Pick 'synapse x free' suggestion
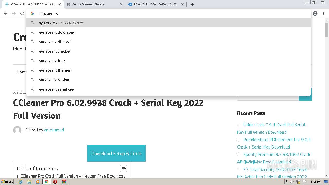Viewport: 329px width, 185px height. (169, 61)
